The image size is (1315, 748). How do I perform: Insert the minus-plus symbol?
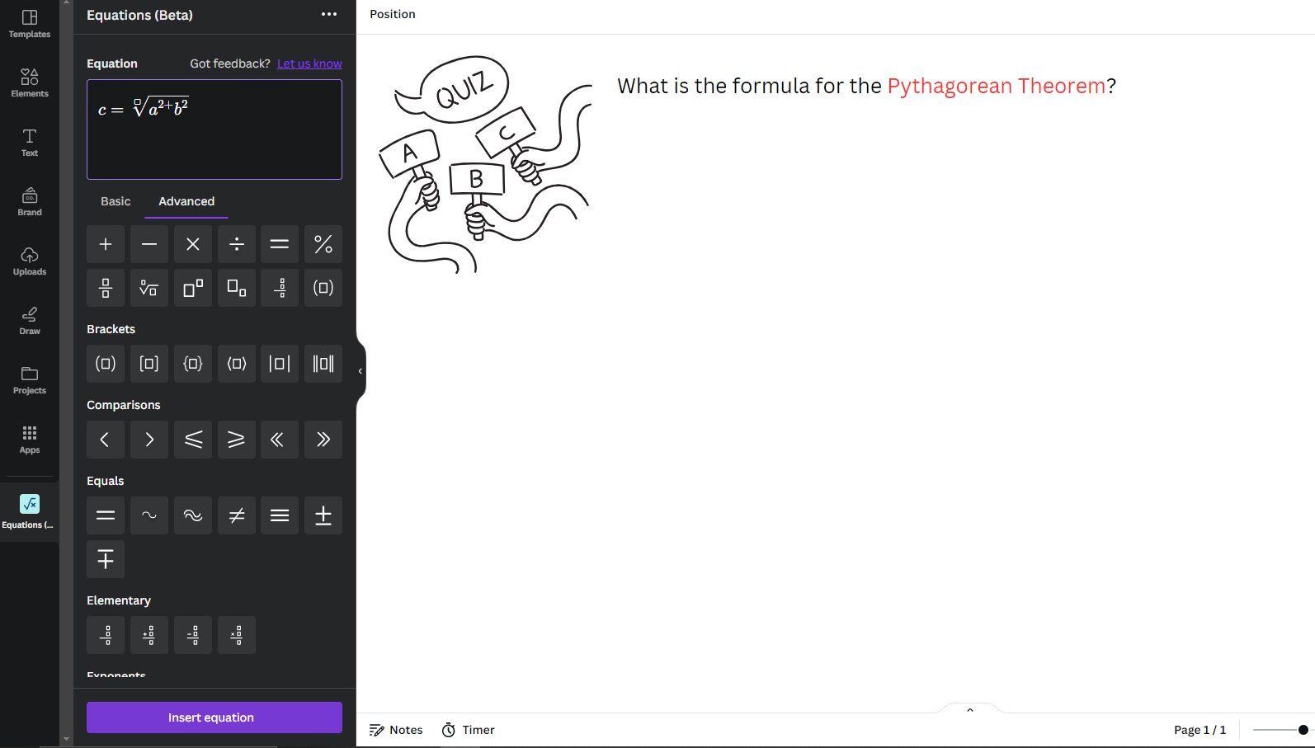106,559
